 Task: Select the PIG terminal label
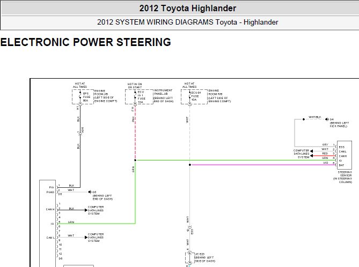tap(52, 187)
